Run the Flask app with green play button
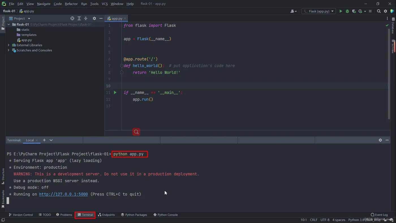The height and width of the screenshot is (223, 396). coord(341,11)
